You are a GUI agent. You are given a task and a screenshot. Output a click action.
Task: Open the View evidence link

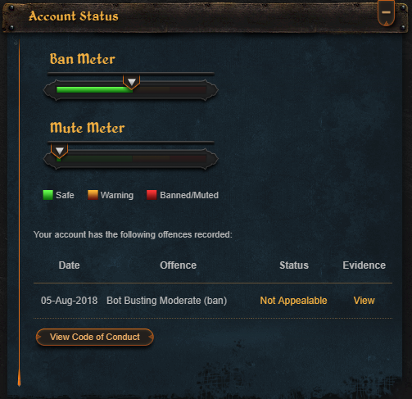[x=364, y=301]
